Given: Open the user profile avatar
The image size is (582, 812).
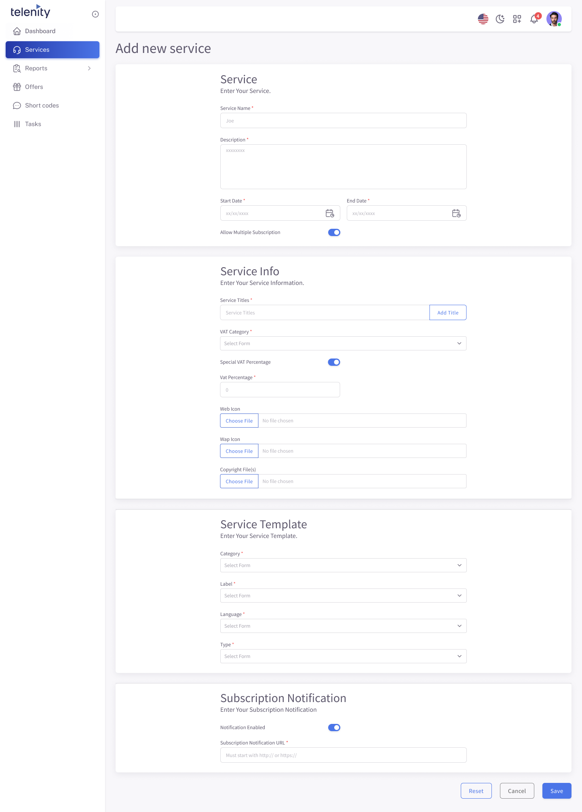Looking at the screenshot, I should coord(554,19).
